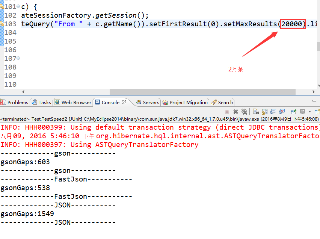This screenshot has width=320, height=239.
Task: Collapse the code fold at line 107
Action: (x=18, y=58)
